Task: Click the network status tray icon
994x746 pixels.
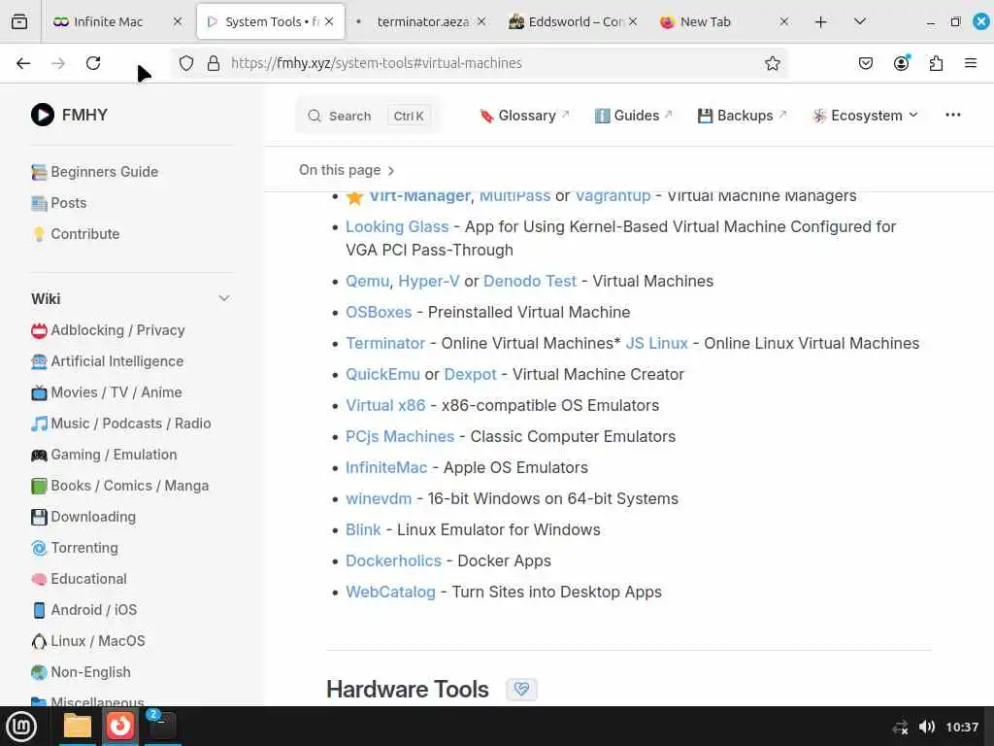Action: click(x=900, y=727)
